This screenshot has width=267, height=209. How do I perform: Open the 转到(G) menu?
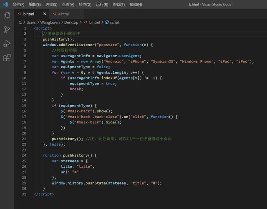[85, 5]
